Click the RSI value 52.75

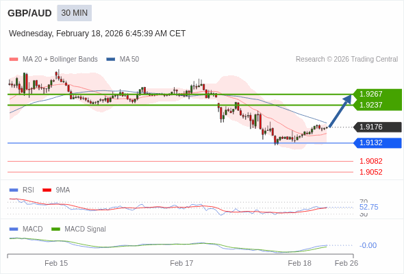tap(368, 208)
